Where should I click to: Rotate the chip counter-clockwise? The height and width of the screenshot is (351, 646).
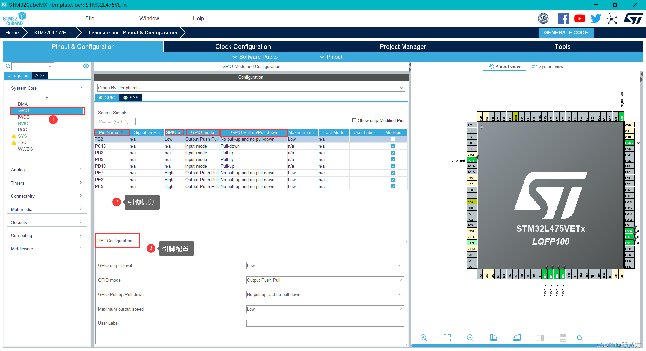(x=517, y=338)
